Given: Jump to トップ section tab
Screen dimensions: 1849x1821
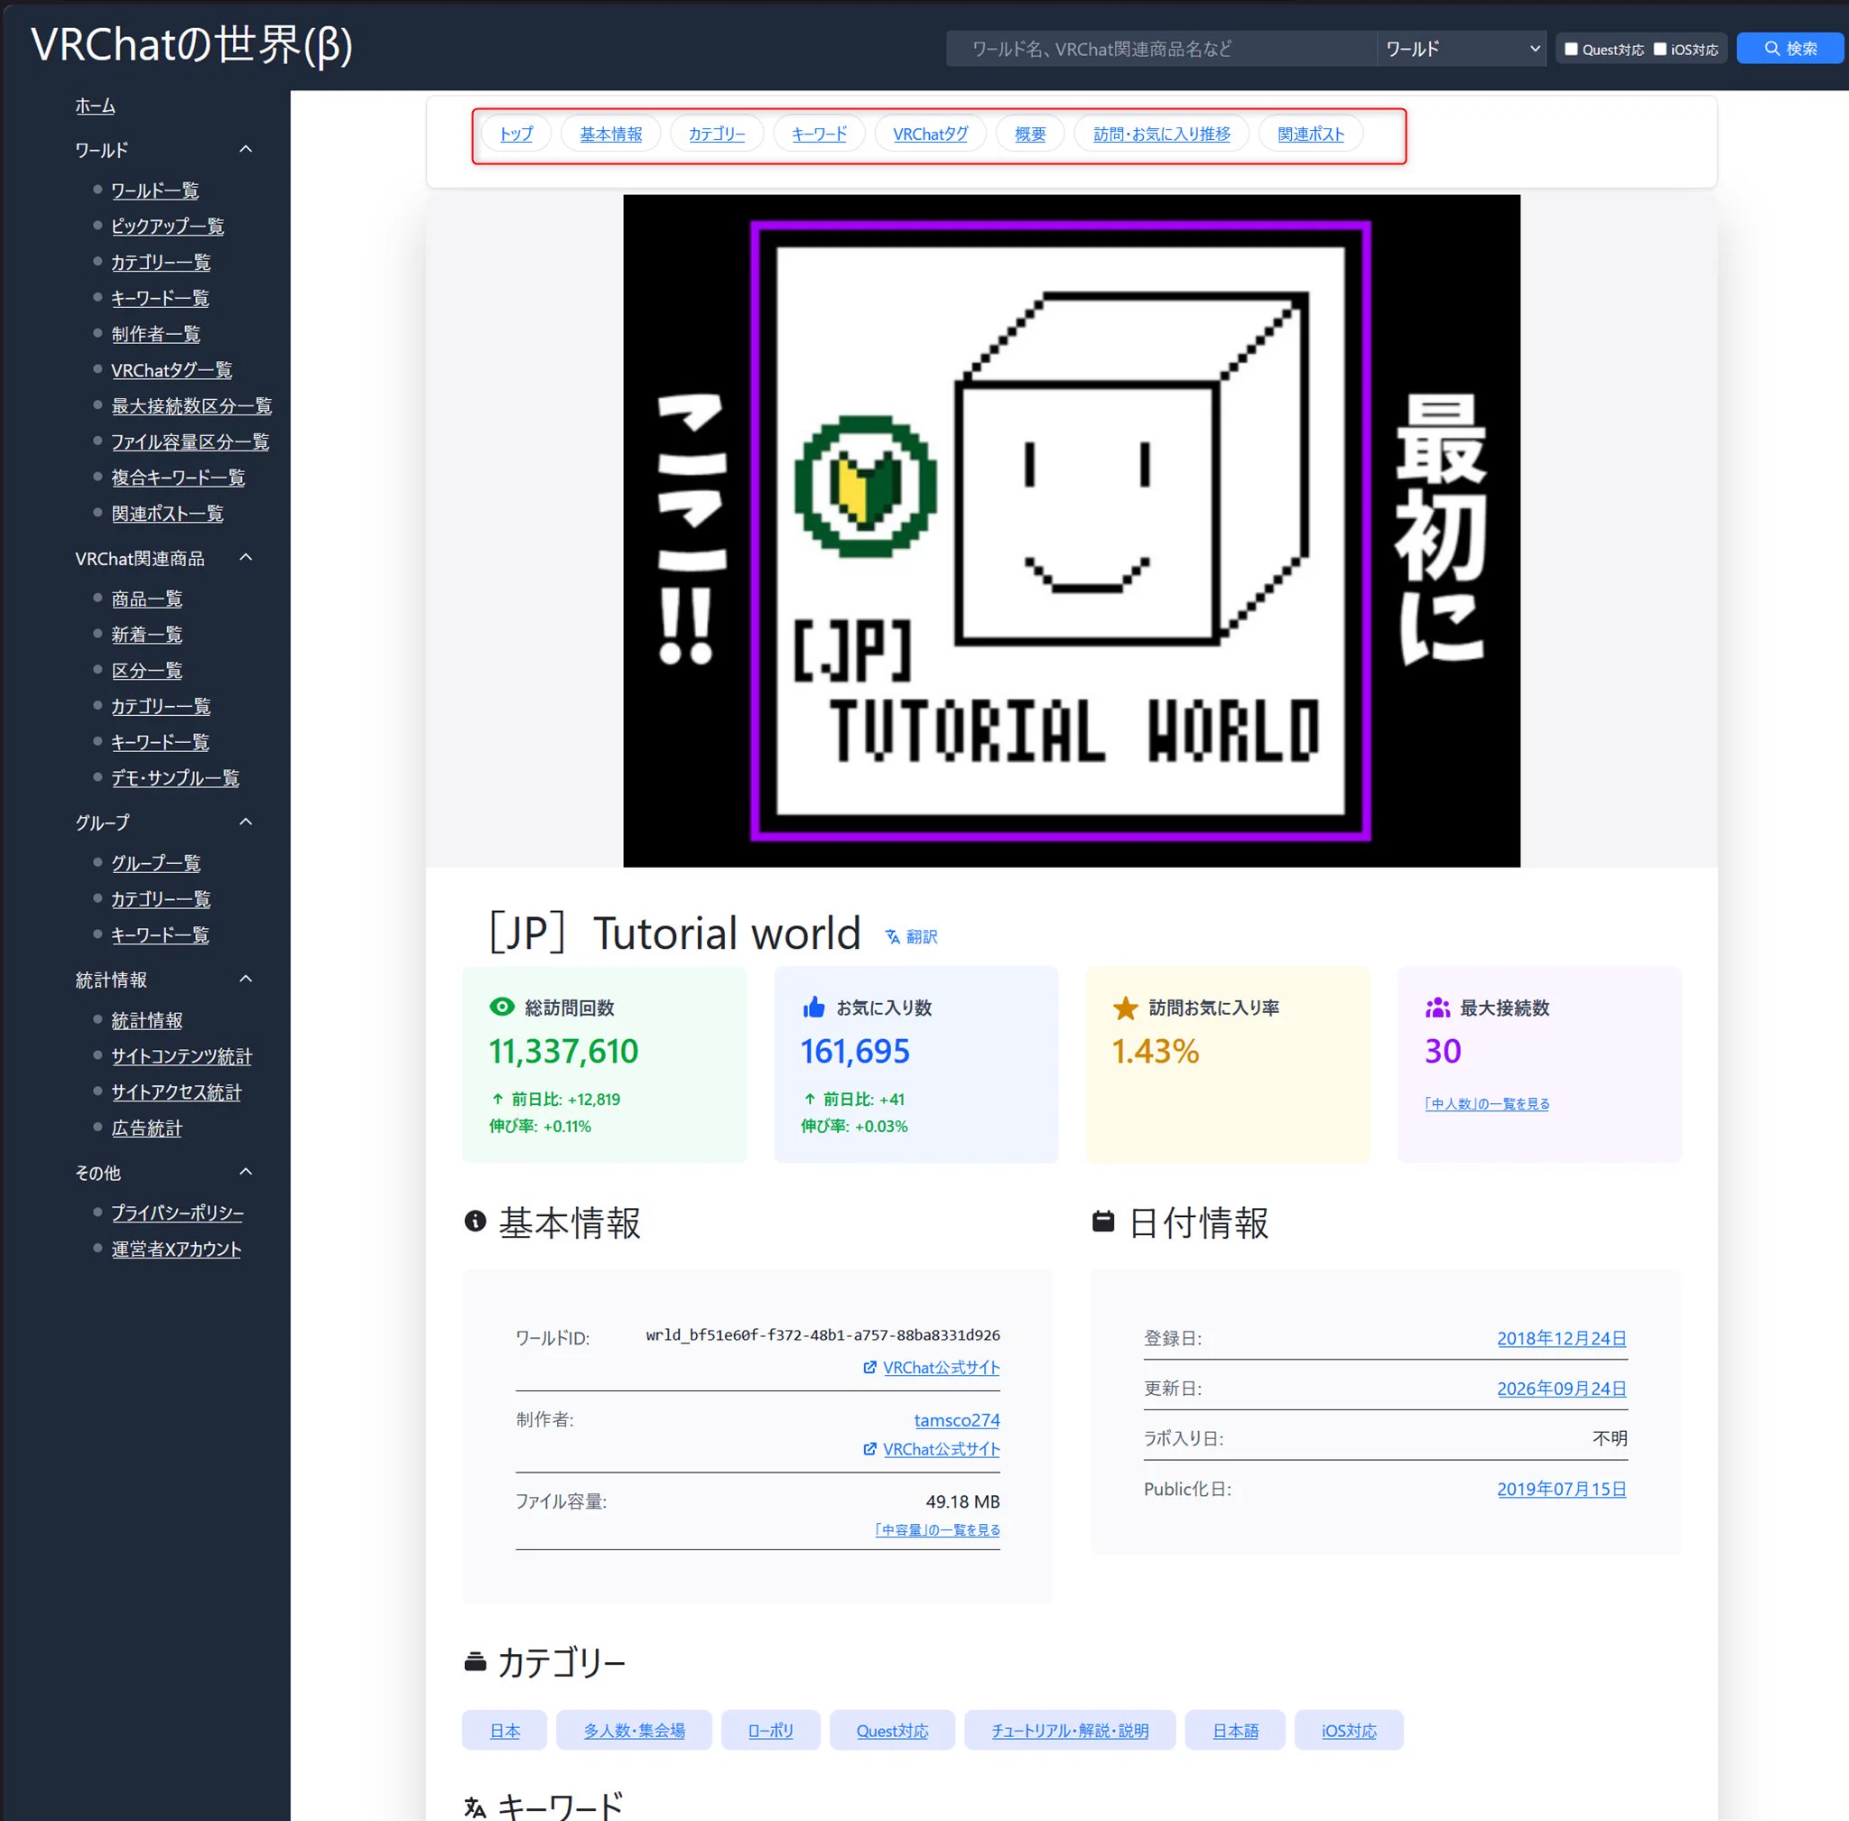Looking at the screenshot, I should point(516,134).
